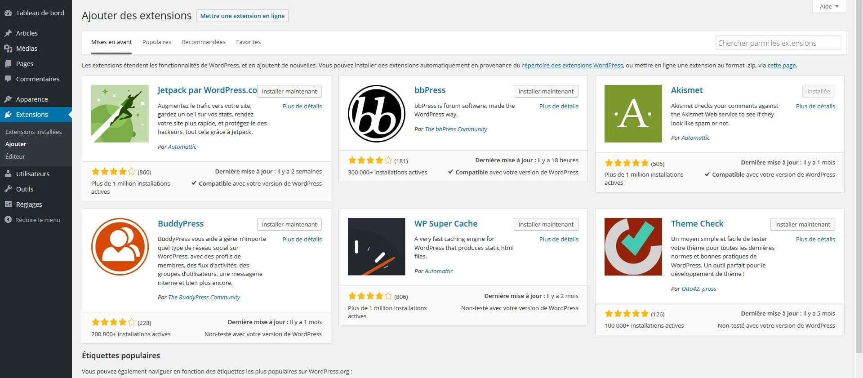The image size is (863, 378).
Task: Click the bbPress plugin logo
Action: [377, 114]
